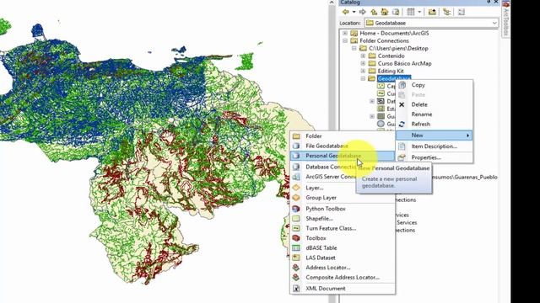Image resolution: width=540 pixels, height=303 pixels.
Task: Create a new Shapefile
Action: [x=343, y=219]
